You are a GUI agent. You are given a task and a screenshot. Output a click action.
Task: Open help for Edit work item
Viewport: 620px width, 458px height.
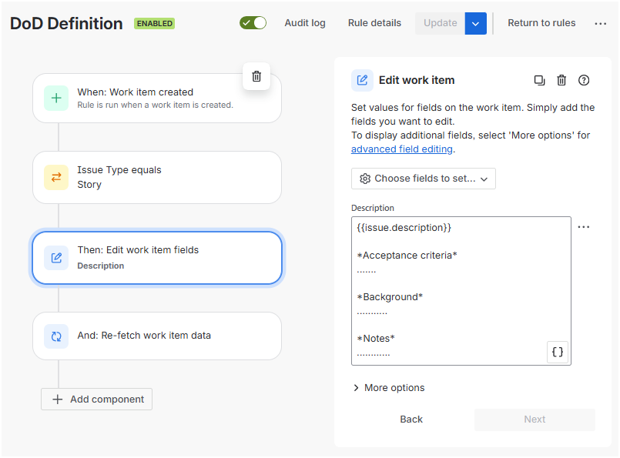coord(584,80)
